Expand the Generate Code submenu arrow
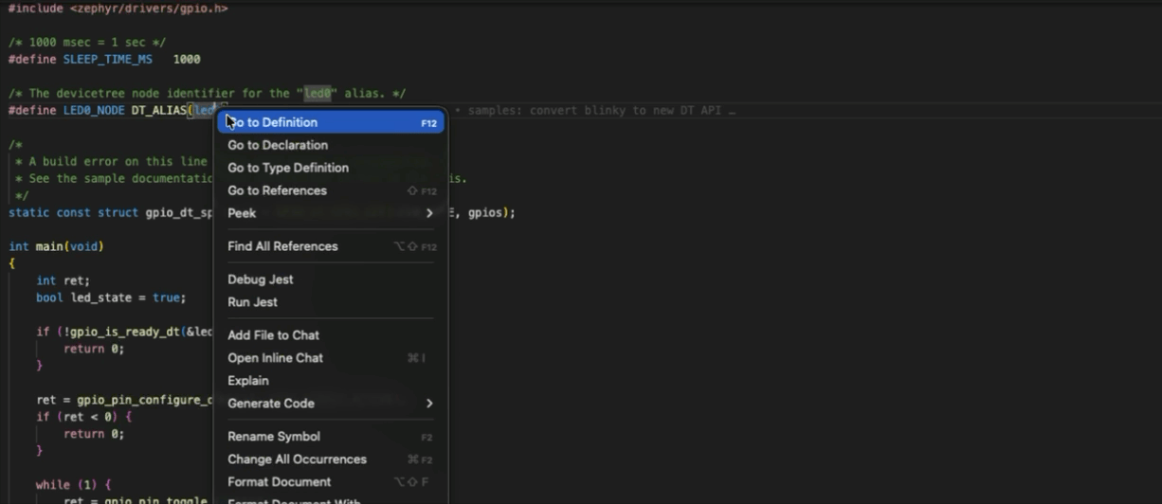 click(429, 404)
